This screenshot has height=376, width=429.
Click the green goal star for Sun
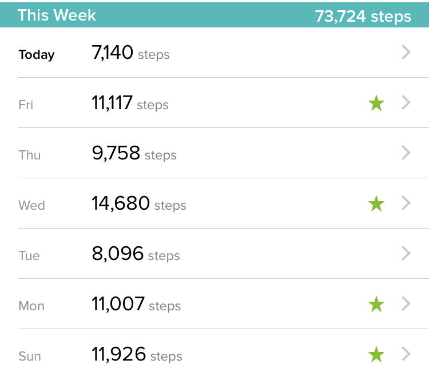tap(376, 354)
